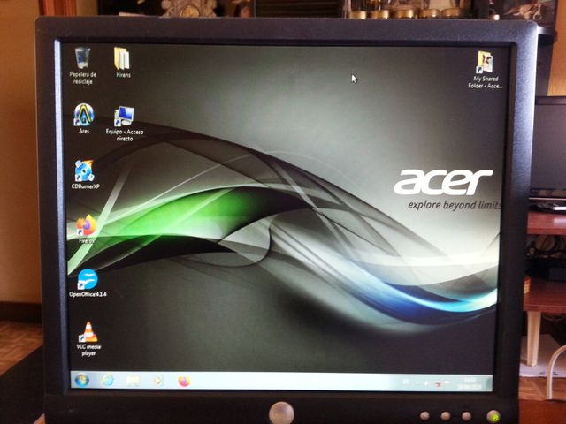
Task: Open the Windows Start menu orb
Action: click(x=81, y=380)
